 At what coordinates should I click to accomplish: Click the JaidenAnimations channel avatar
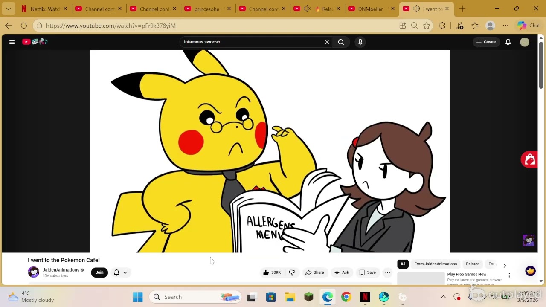point(33,272)
